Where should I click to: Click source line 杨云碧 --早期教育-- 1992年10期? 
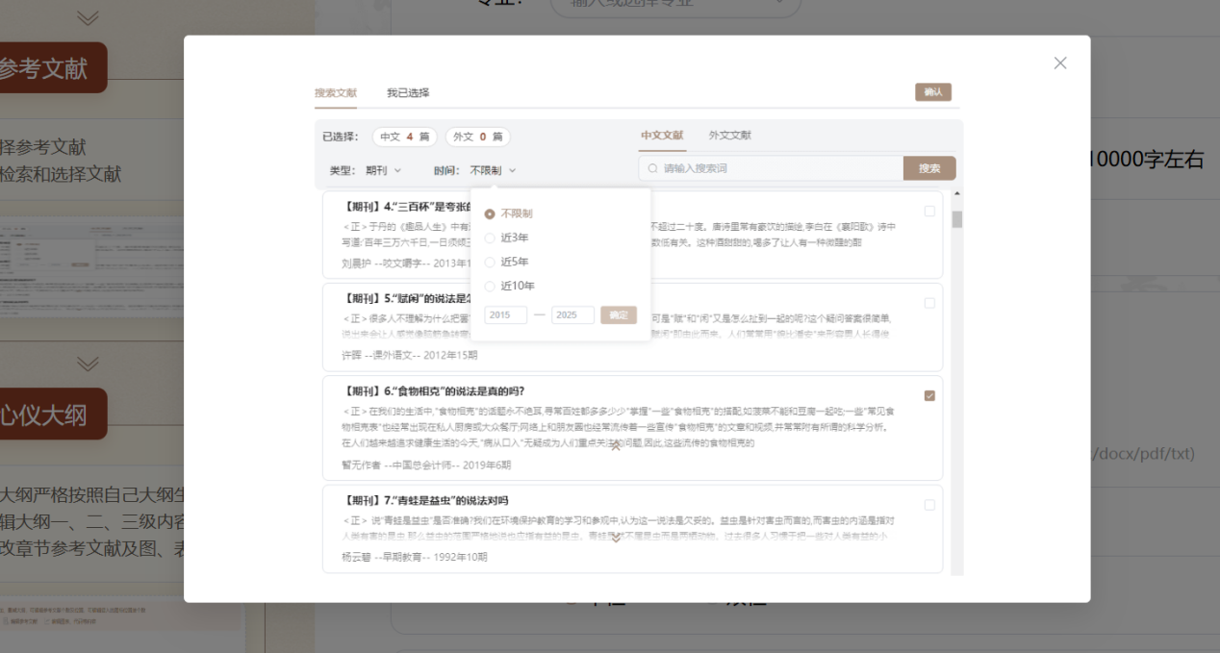(x=415, y=556)
